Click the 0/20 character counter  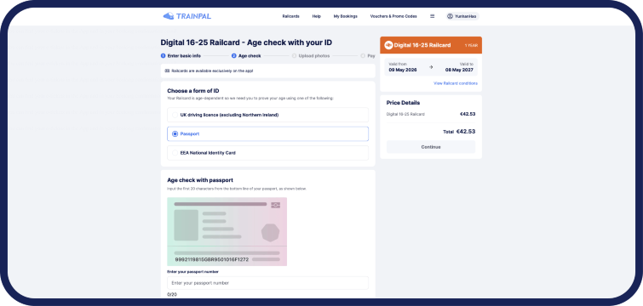point(172,295)
